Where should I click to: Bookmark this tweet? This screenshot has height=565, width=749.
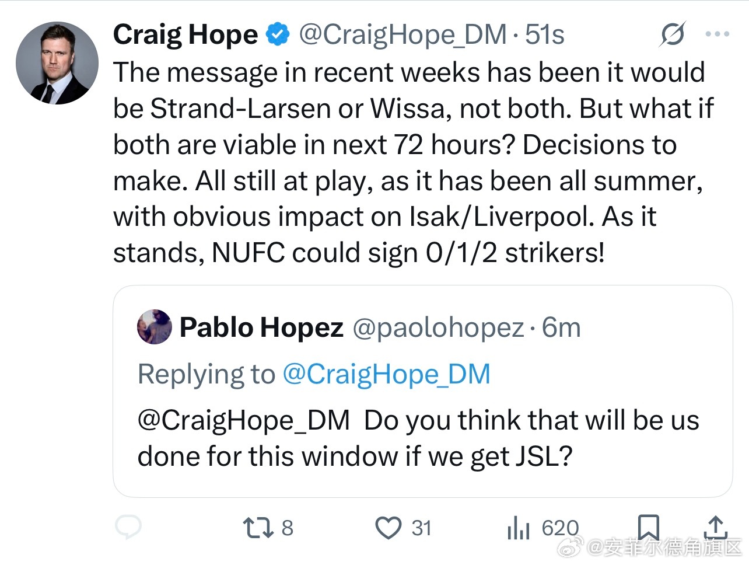[648, 527]
